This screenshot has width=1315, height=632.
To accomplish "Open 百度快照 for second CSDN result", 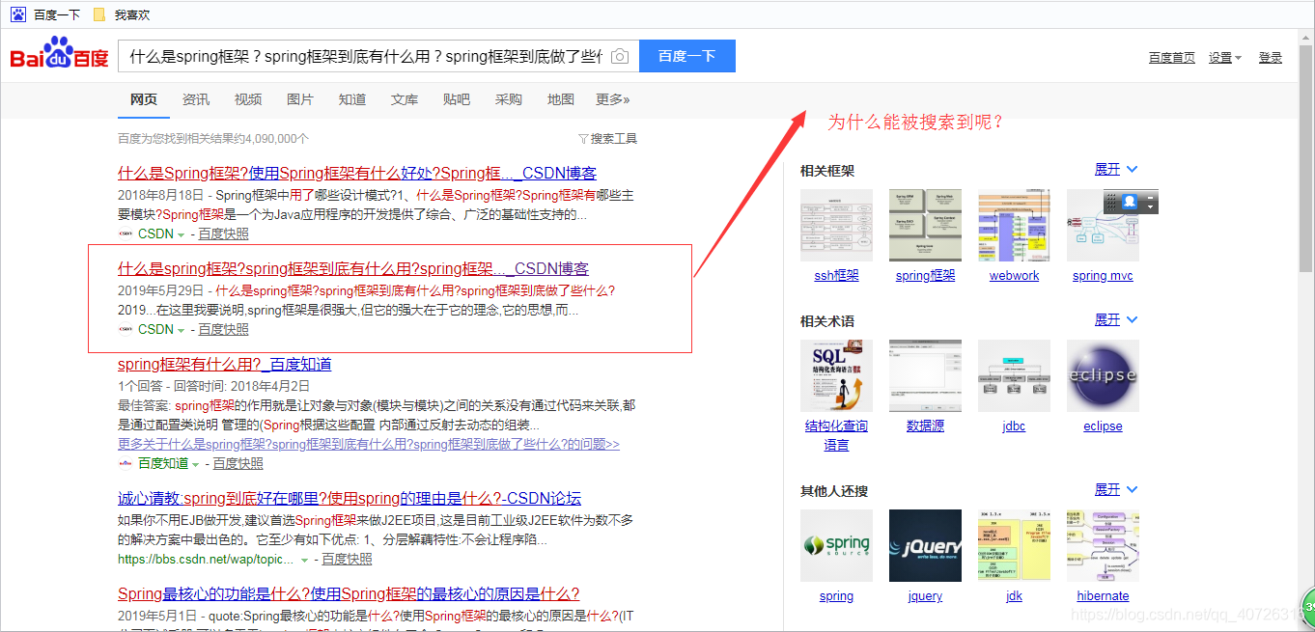I will coord(224,329).
